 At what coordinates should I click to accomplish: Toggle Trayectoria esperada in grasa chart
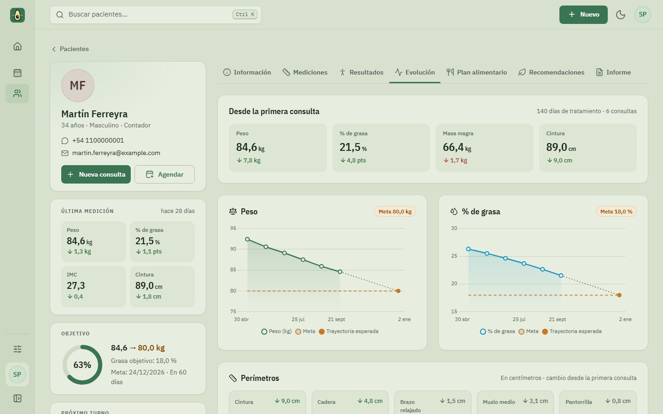pyautogui.click(x=572, y=331)
